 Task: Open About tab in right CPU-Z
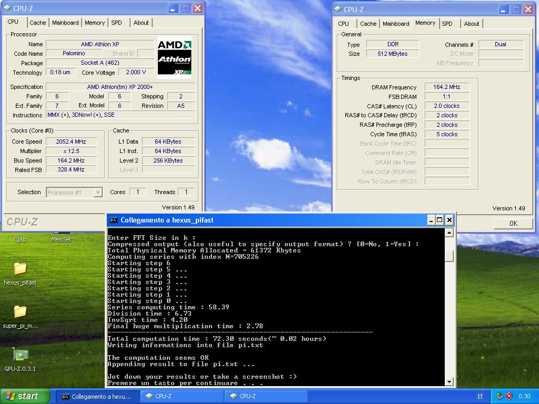(x=471, y=24)
